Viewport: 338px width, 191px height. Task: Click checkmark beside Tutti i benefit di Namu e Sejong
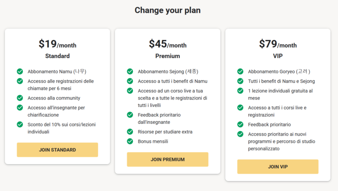tap(240, 81)
